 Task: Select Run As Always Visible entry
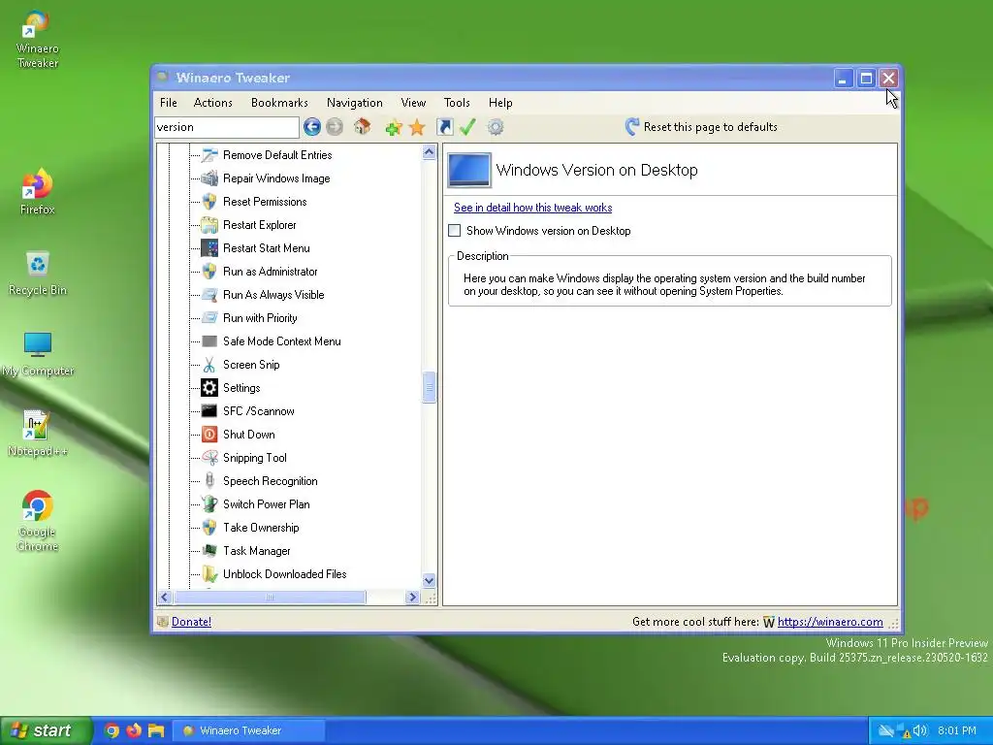pyautogui.click(x=272, y=295)
